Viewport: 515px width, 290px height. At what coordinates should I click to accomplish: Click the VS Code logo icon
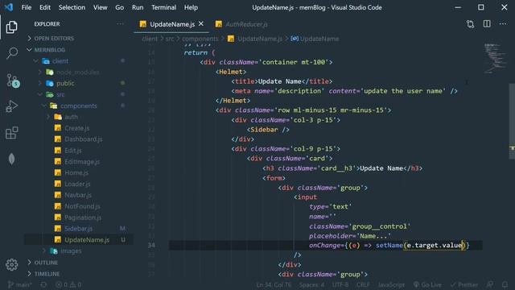tap(9, 7)
